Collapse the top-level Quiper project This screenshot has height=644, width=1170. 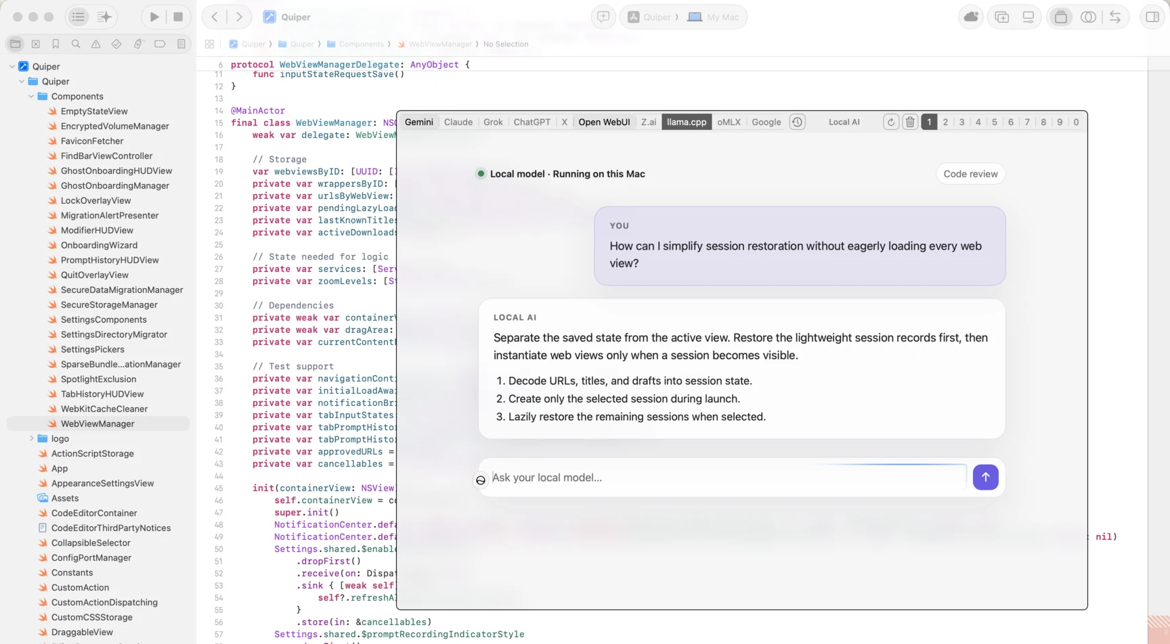tap(12, 66)
